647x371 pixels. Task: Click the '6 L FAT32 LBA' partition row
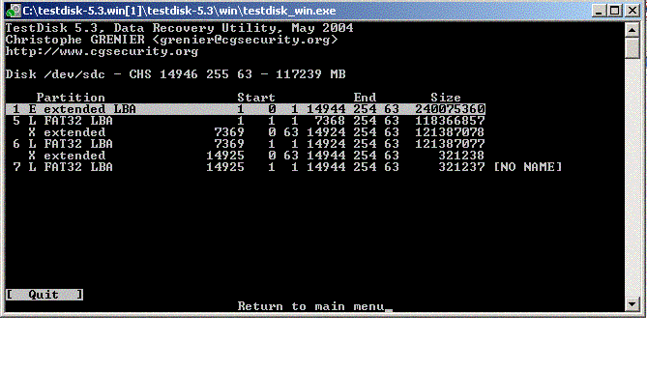[249, 144]
